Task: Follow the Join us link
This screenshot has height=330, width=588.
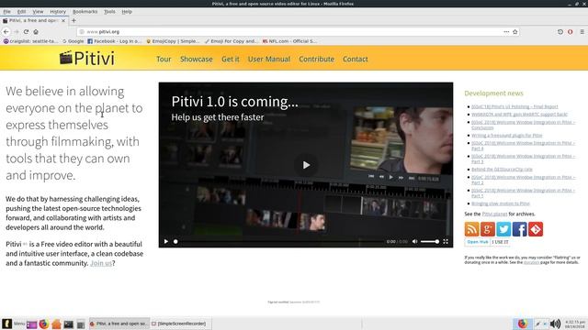Action: (101, 263)
